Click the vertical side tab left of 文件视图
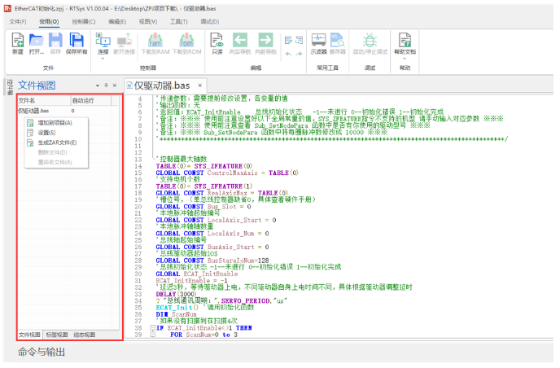This screenshot has height=368, width=560. [x=10, y=87]
